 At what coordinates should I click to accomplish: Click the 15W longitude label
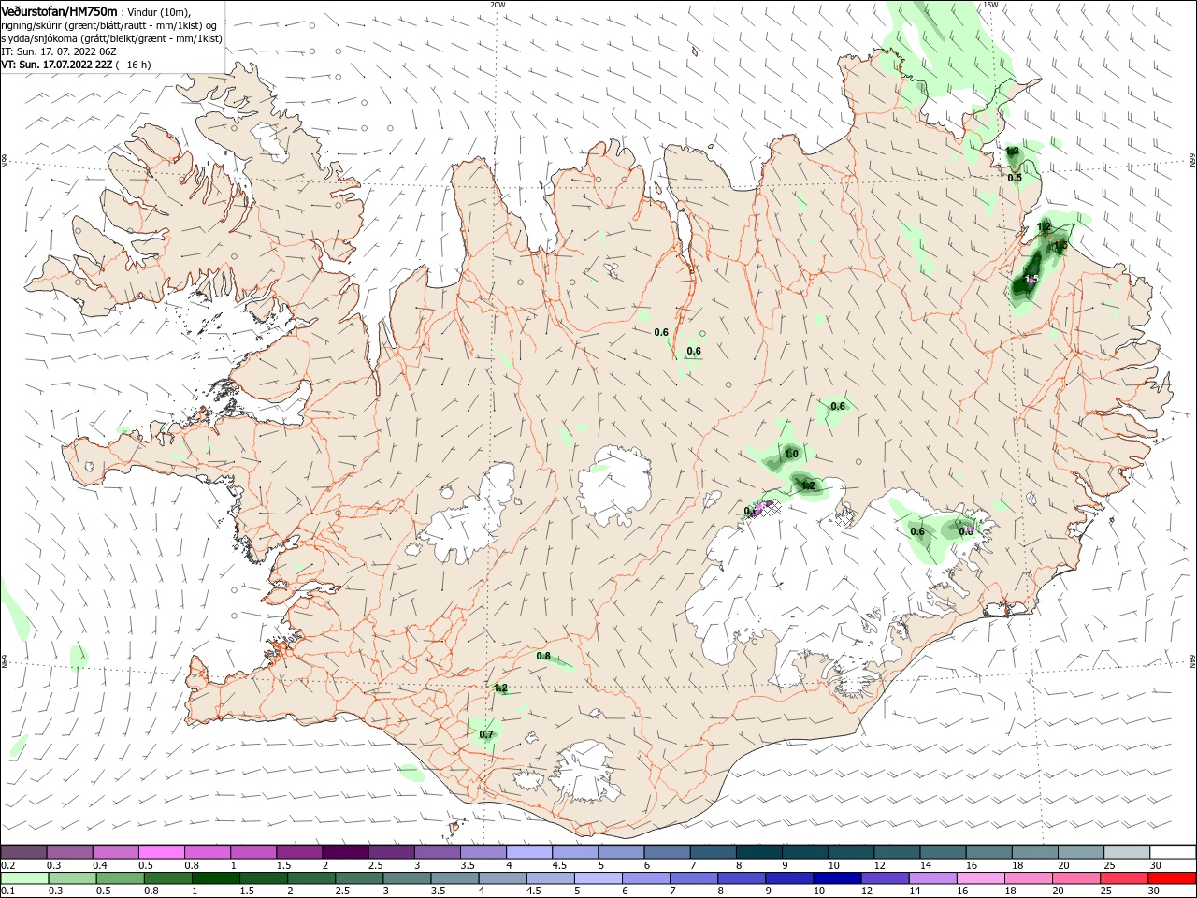(x=990, y=5)
